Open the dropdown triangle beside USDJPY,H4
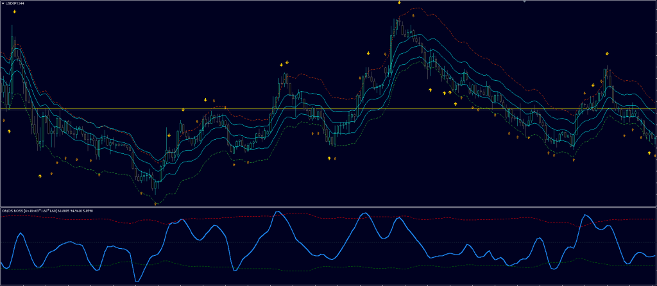Image resolution: width=657 pixels, height=286 pixels. point(3,3)
